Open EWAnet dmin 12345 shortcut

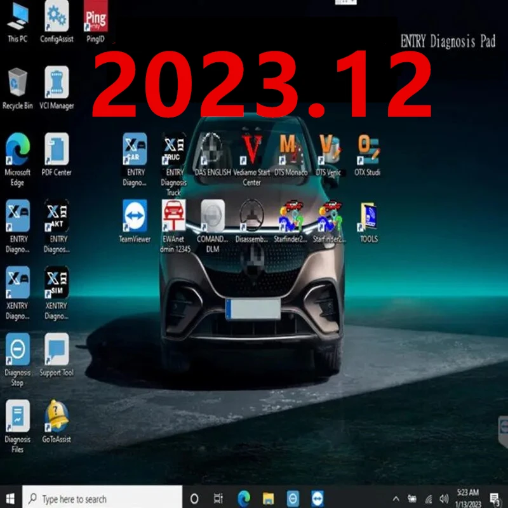(x=175, y=226)
